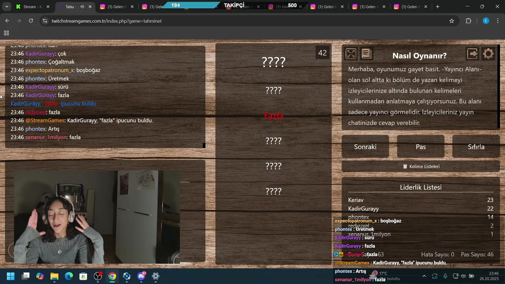
Task: Switch to Google Chrome on the taskbar
Action: point(112,276)
